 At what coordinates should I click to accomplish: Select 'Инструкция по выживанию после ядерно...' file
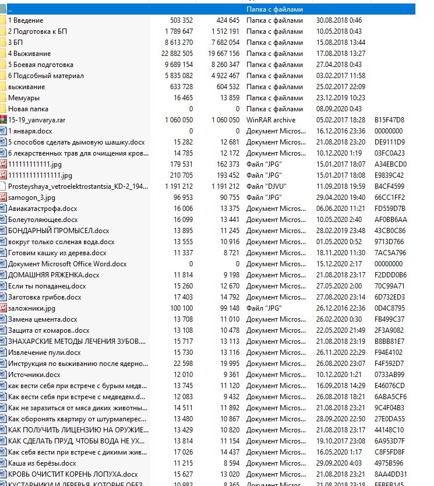pyautogui.click(x=78, y=364)
